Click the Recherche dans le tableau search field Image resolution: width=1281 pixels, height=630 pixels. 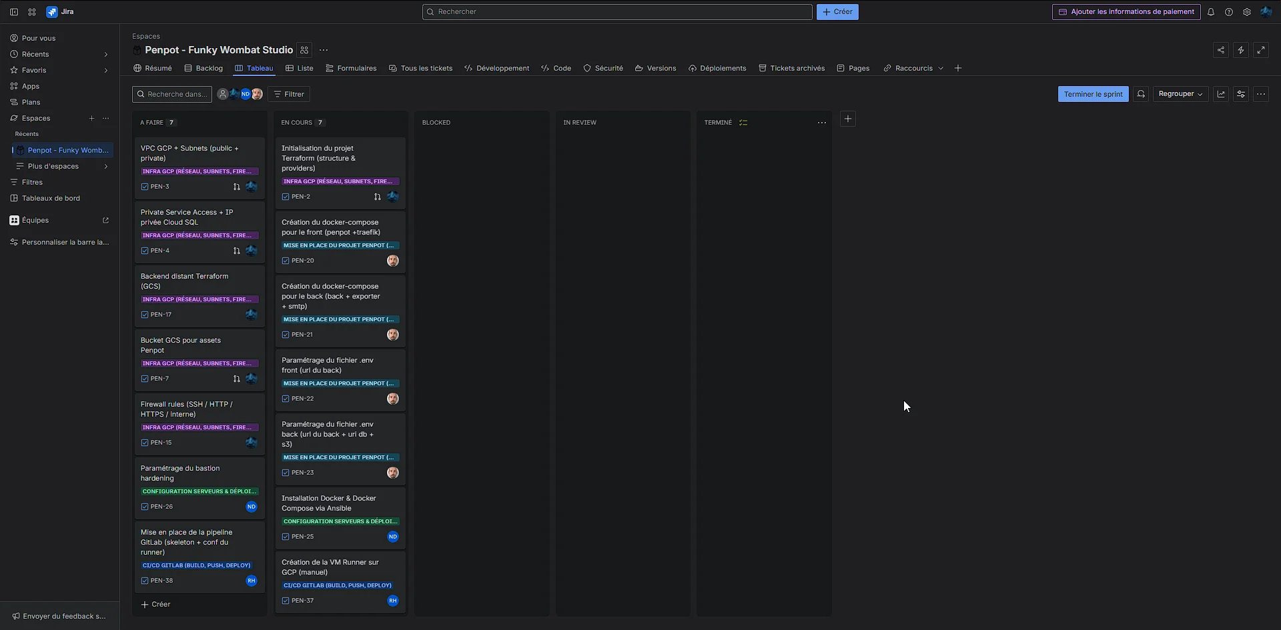click(x=171, y=94)
